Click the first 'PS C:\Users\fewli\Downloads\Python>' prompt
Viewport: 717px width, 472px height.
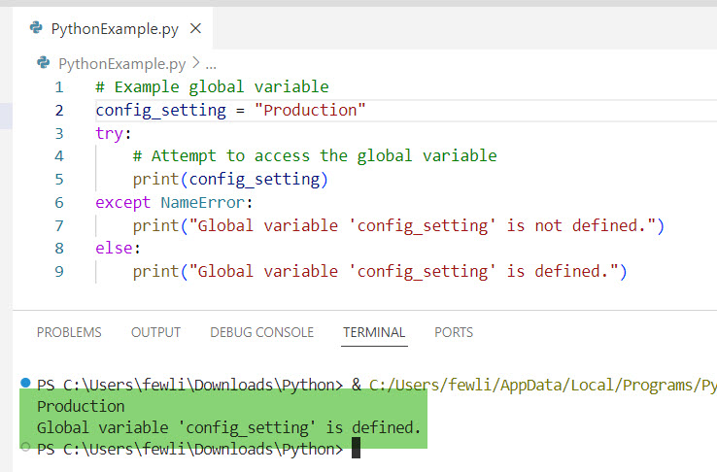point(189,386)
